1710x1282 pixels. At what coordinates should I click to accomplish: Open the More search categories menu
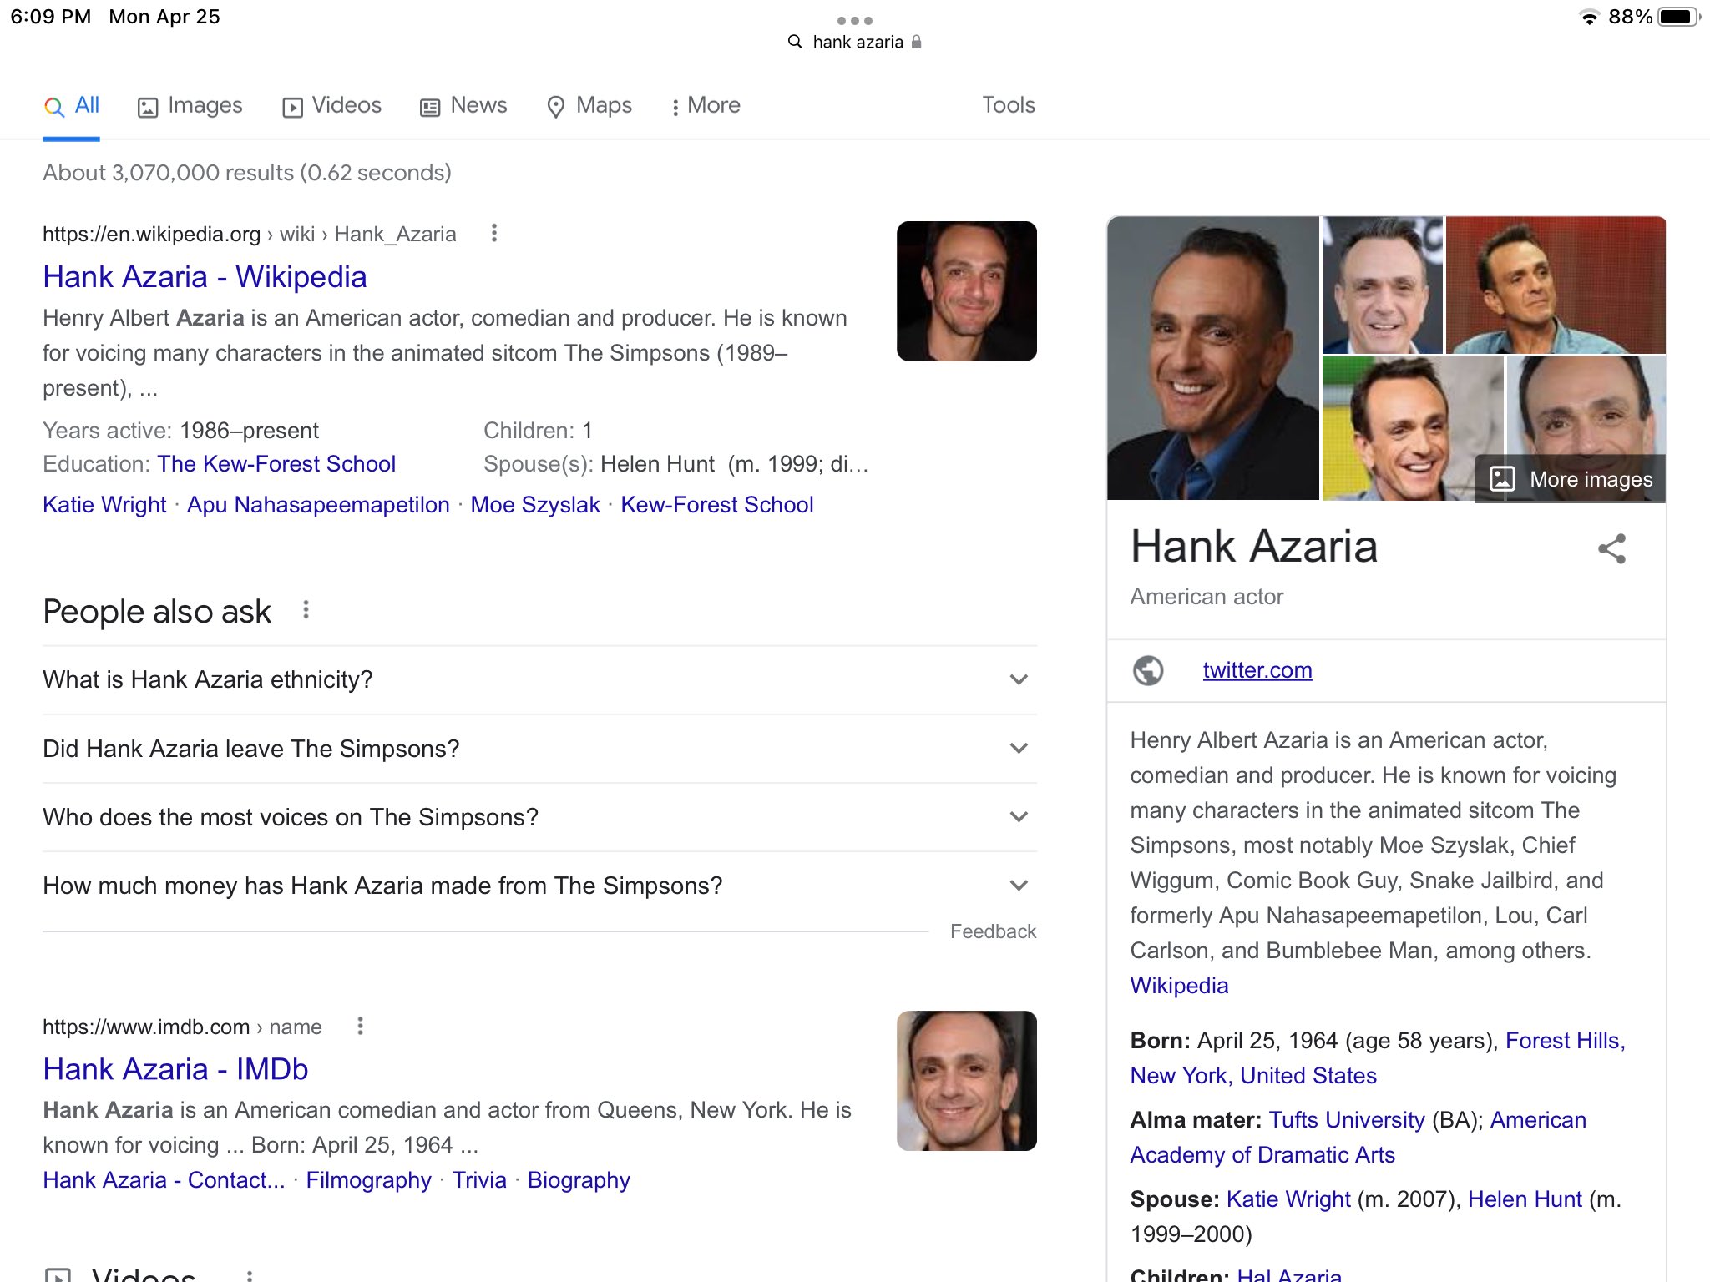tap(706, 106)
